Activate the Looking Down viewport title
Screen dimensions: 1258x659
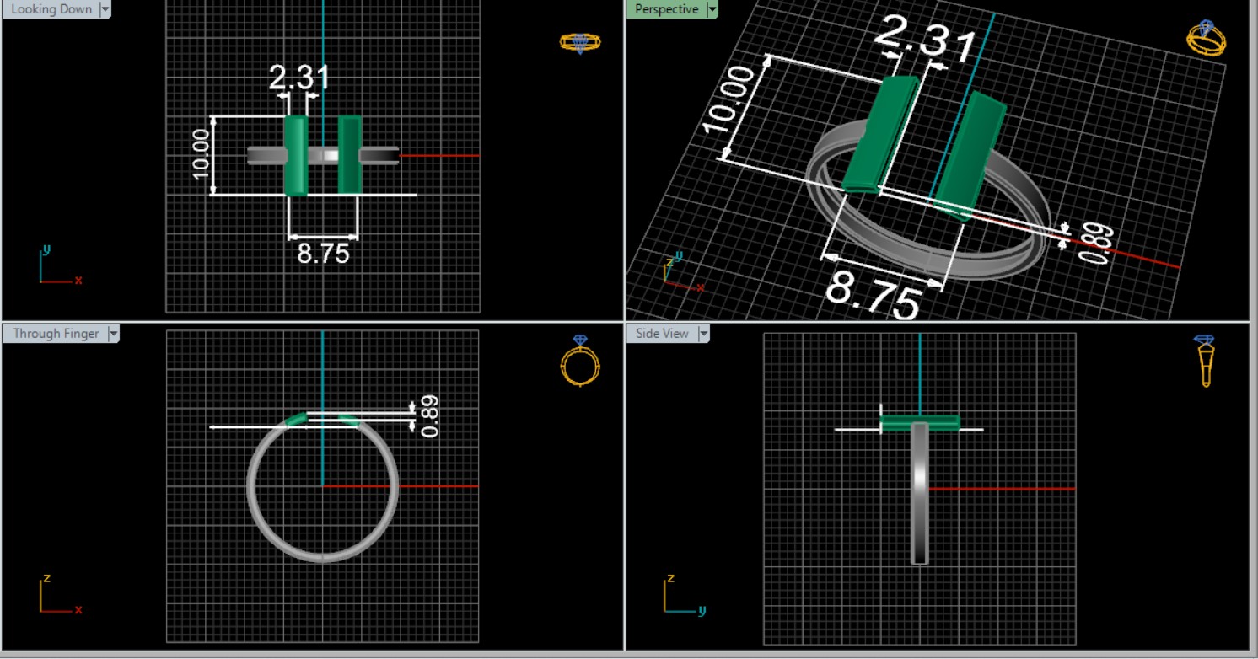pyautogui.click(x=51, y=9)
